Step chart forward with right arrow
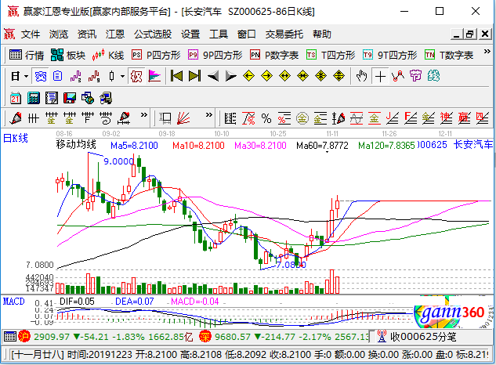 pos(231,76)
